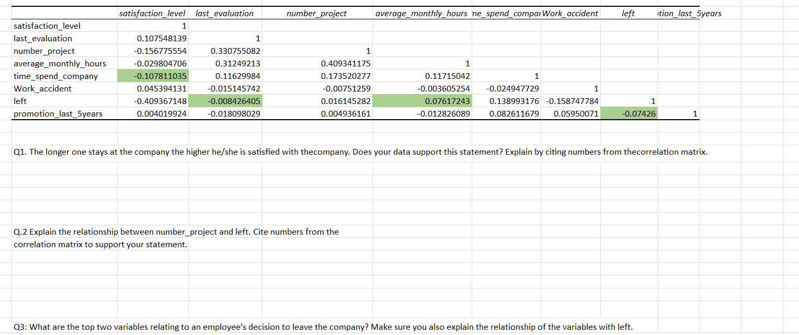This screenshot has height=335, width=799.
Task: Select green highlighted cell 0.07617243
Action: (421, 101)
